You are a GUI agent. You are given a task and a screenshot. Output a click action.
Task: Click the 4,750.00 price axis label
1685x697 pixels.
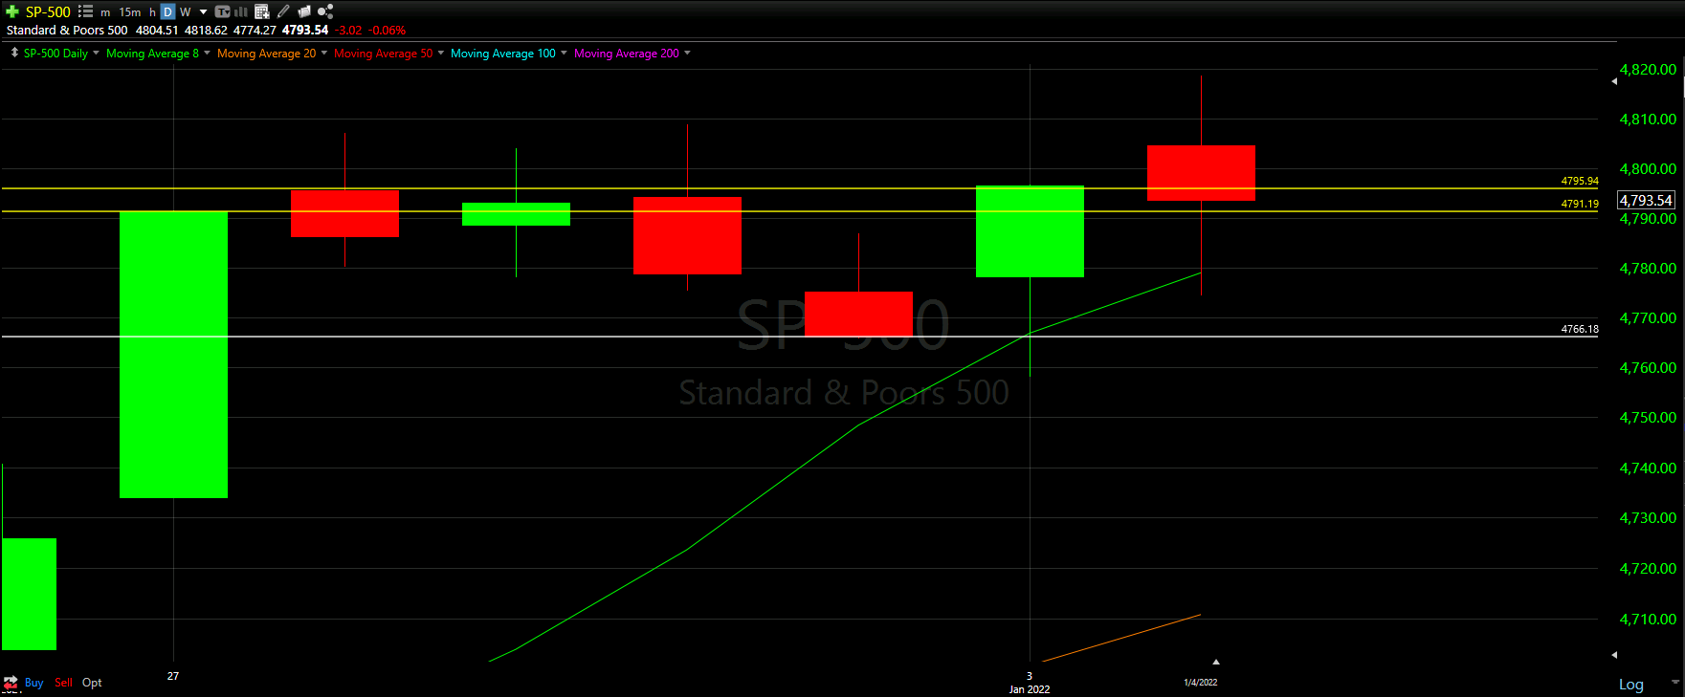pyautogui.click(x=1648, y=418)
